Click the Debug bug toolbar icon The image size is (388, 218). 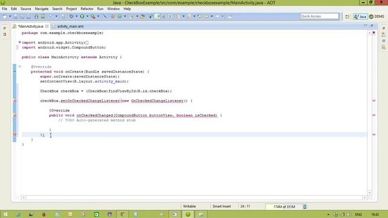[72, 16]
